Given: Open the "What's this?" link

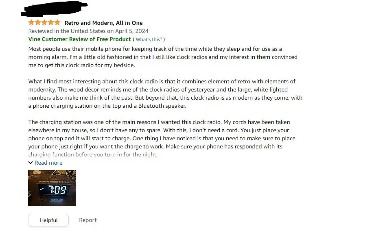Looking at the screenshot, I should click(149, 39).
